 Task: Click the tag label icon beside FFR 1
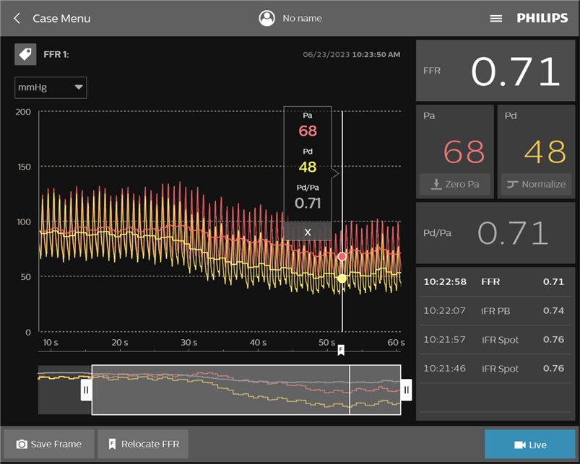click(x=25, y=54)
